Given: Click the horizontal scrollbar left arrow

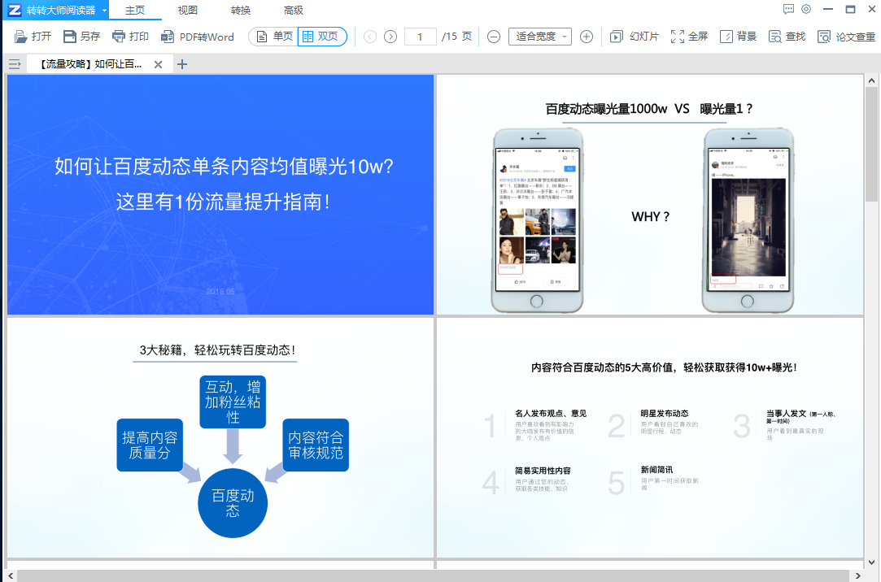Looking at the screenshot, I should (x=11, y=575).
